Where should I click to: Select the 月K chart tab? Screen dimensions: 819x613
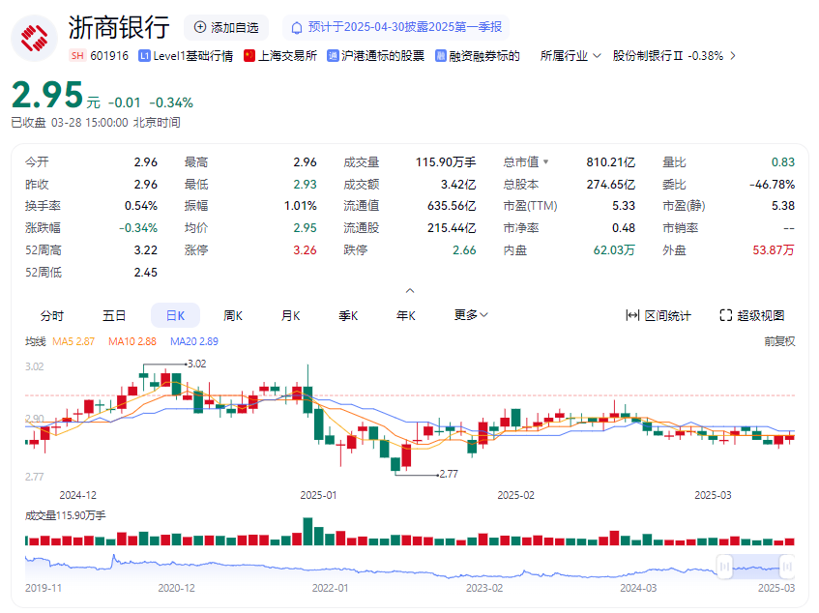pos(290,315)
